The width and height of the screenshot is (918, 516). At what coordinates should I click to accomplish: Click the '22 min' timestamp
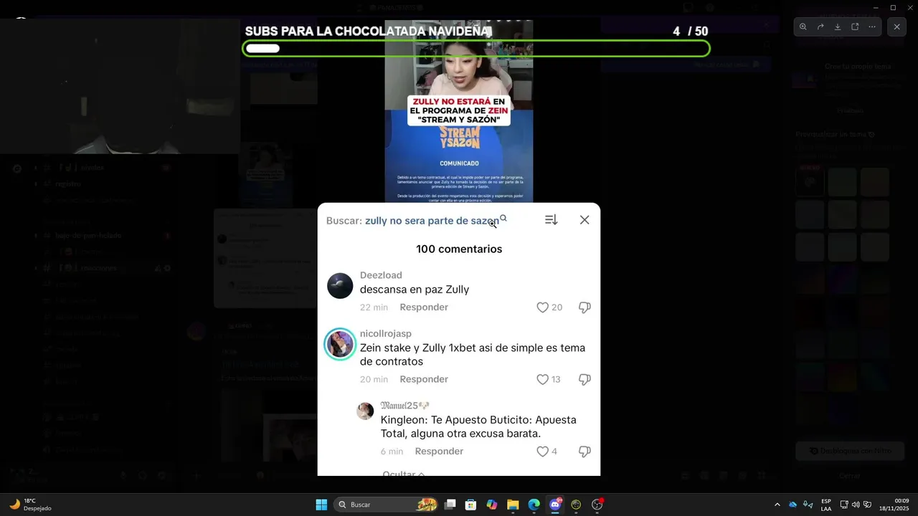pos(374,307)
